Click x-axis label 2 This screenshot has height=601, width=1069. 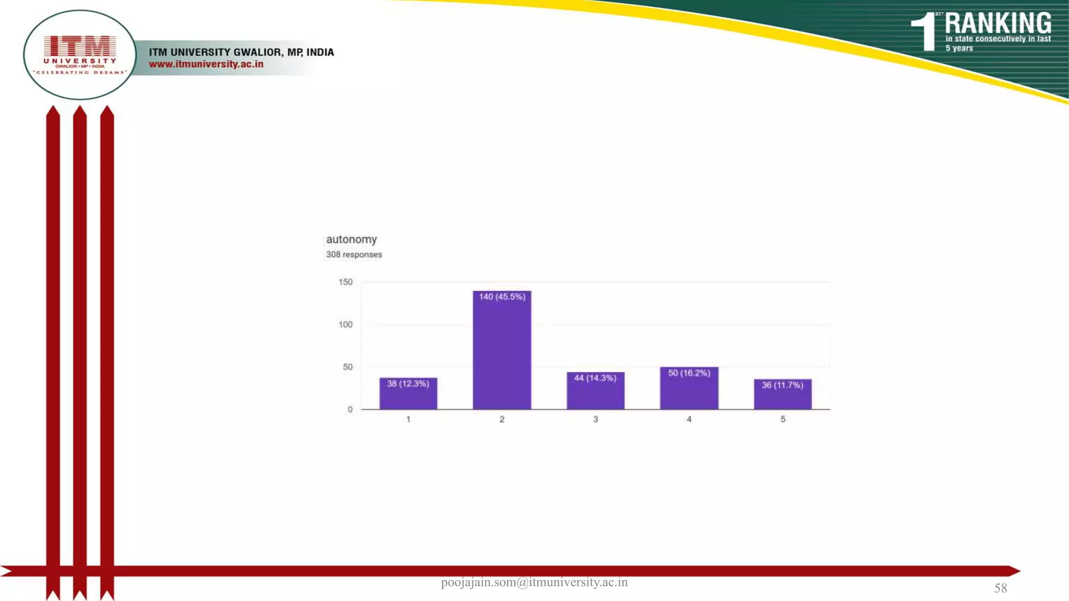click(x=502, y=419)
